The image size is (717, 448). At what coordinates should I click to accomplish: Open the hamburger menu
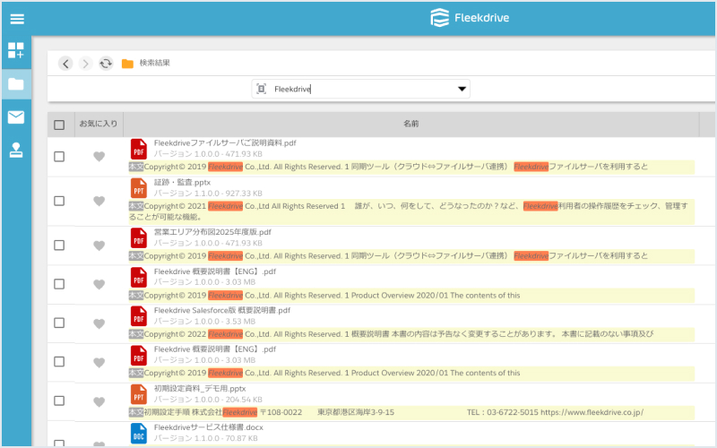17,19
